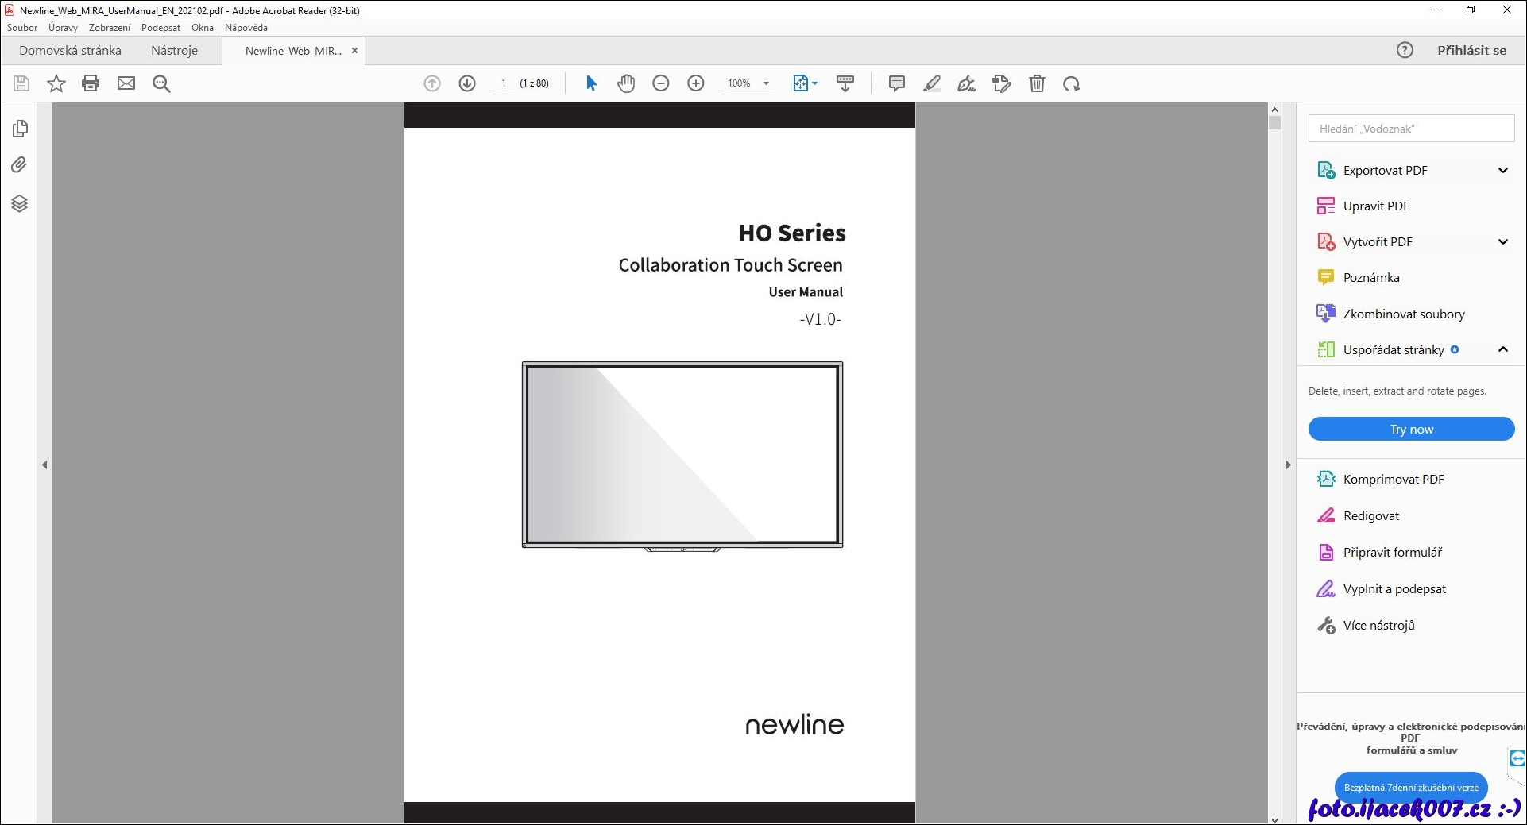Viewport: 1527px width, 825px height.
Task: Expand the left navigation pane
Action: coord(44,465)
